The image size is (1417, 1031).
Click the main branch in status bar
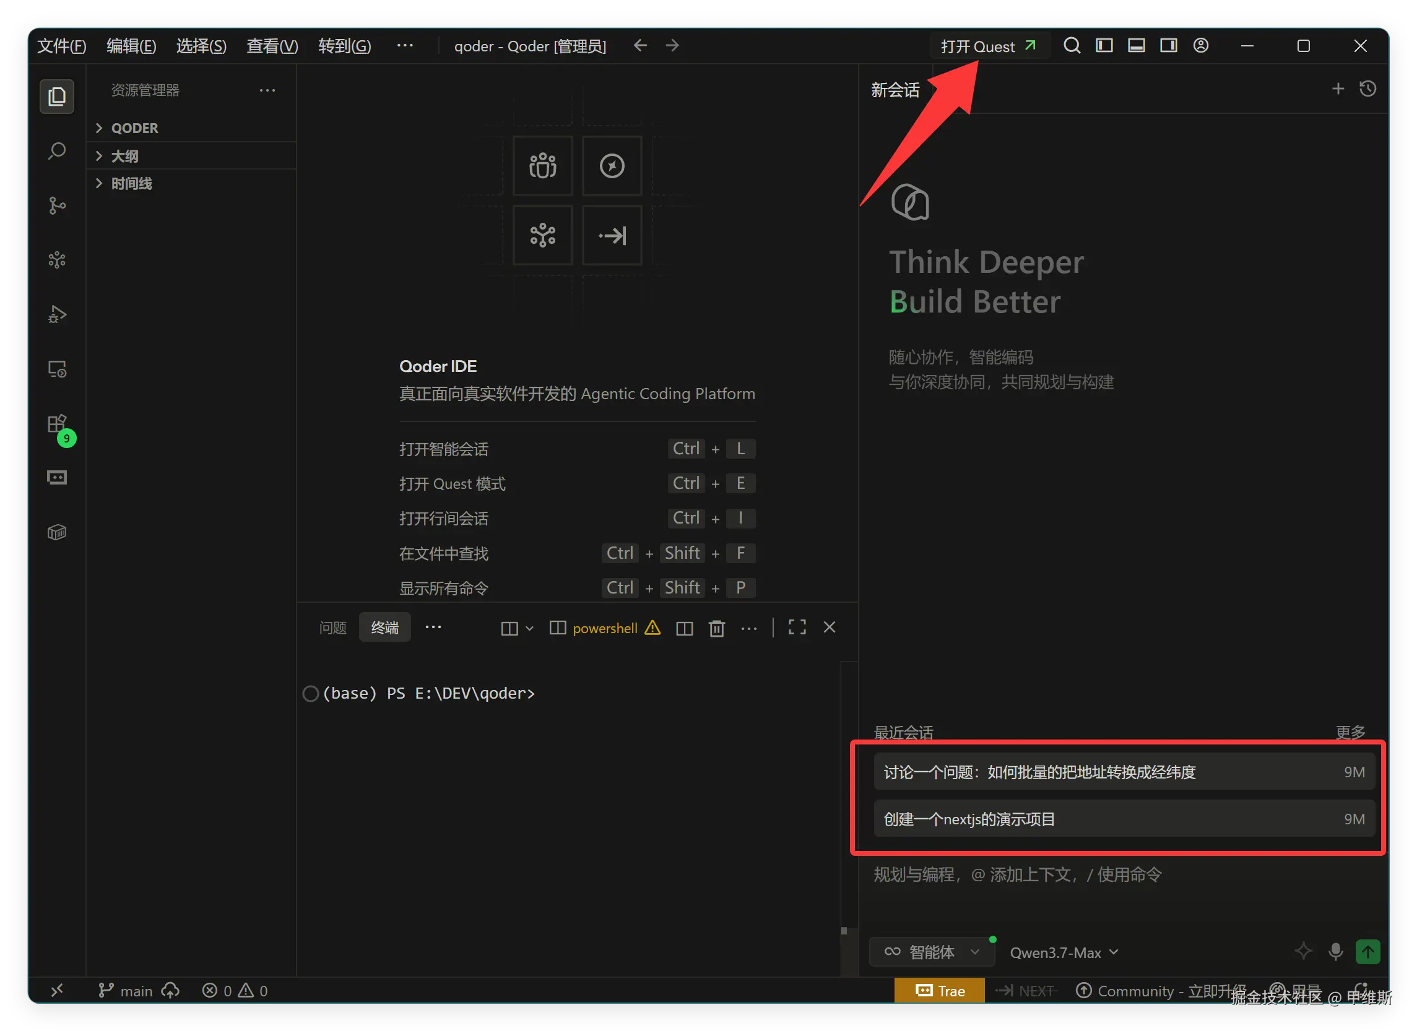pos(126,990)
